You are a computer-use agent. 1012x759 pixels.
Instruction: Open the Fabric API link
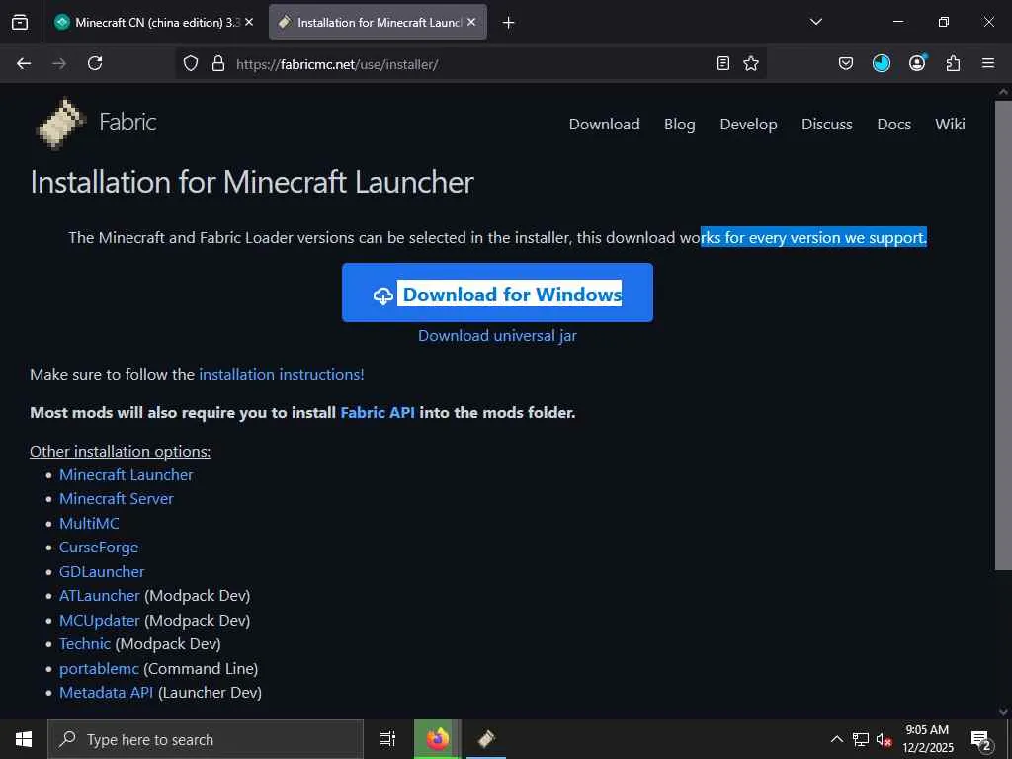[378, 412]
